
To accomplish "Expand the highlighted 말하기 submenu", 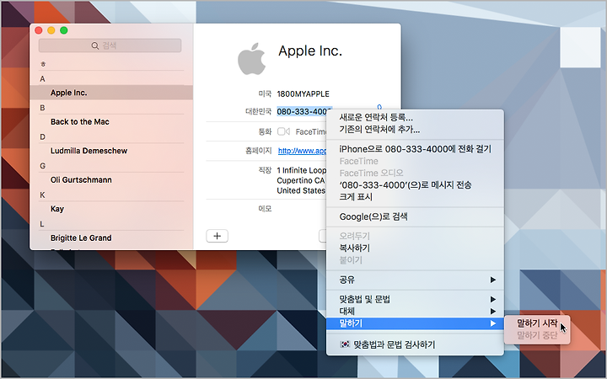I will pyautogui.click(x=415, y=323).
